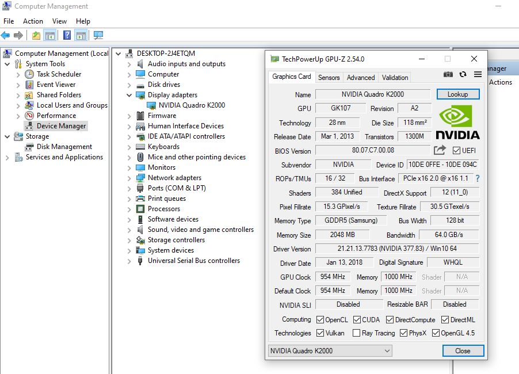Open the NVIDIA Quadro K2000 GPU dropdown
The height and width of the screenshot is (374, 519).
pyautogui.click(x=330, y=350)
